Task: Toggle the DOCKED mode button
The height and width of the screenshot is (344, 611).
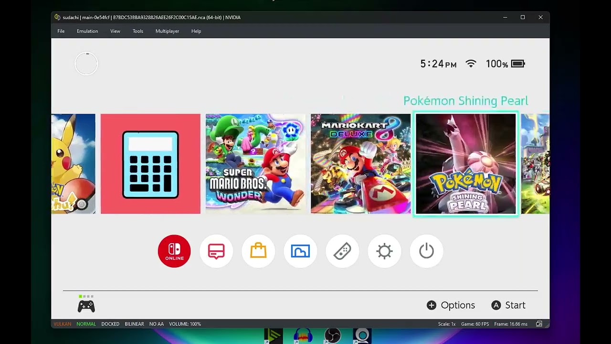Action: [x=110, y=324]
